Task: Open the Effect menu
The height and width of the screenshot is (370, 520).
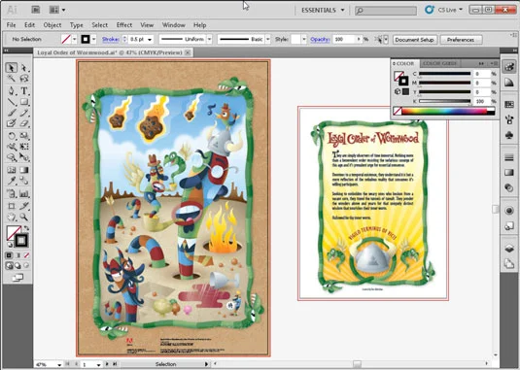Action: click(x=124, y=25)
